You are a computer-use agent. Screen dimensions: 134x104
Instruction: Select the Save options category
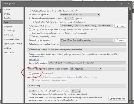tap(13, 22)
